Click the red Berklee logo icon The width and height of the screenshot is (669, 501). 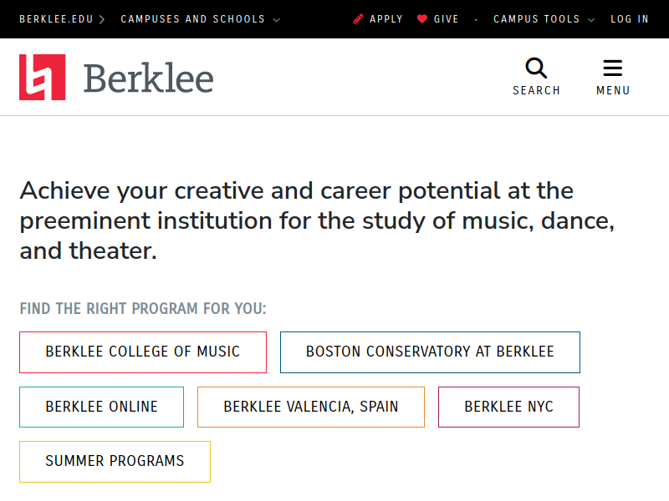click(43, 77)
